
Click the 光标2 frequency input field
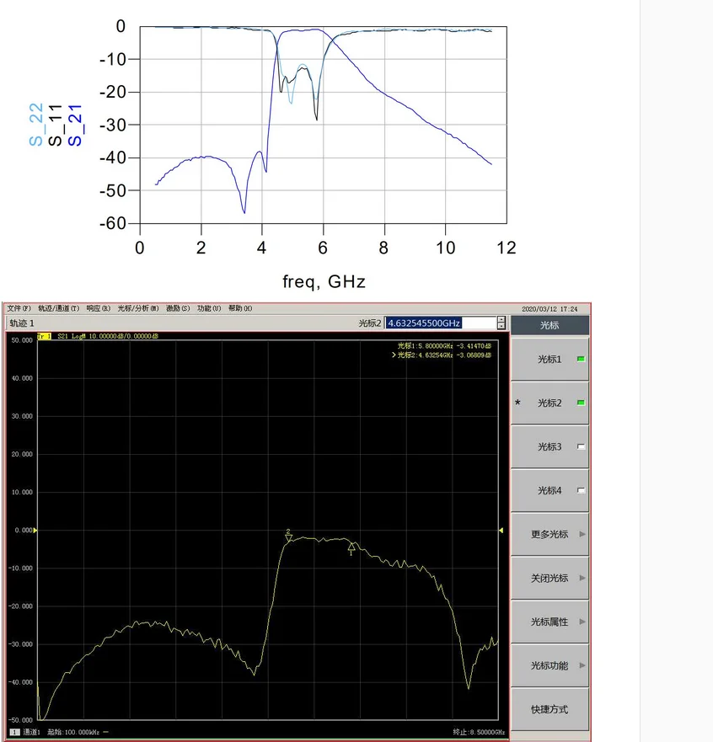pyautogui.click(x=440, y=323)
